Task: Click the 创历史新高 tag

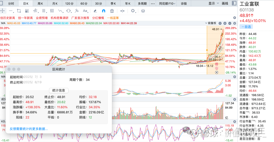Action: [x=8, y=18]
